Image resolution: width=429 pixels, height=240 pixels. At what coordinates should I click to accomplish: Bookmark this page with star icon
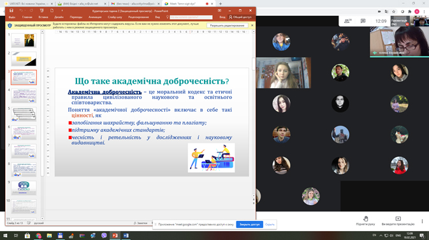(x=394, y=11)
